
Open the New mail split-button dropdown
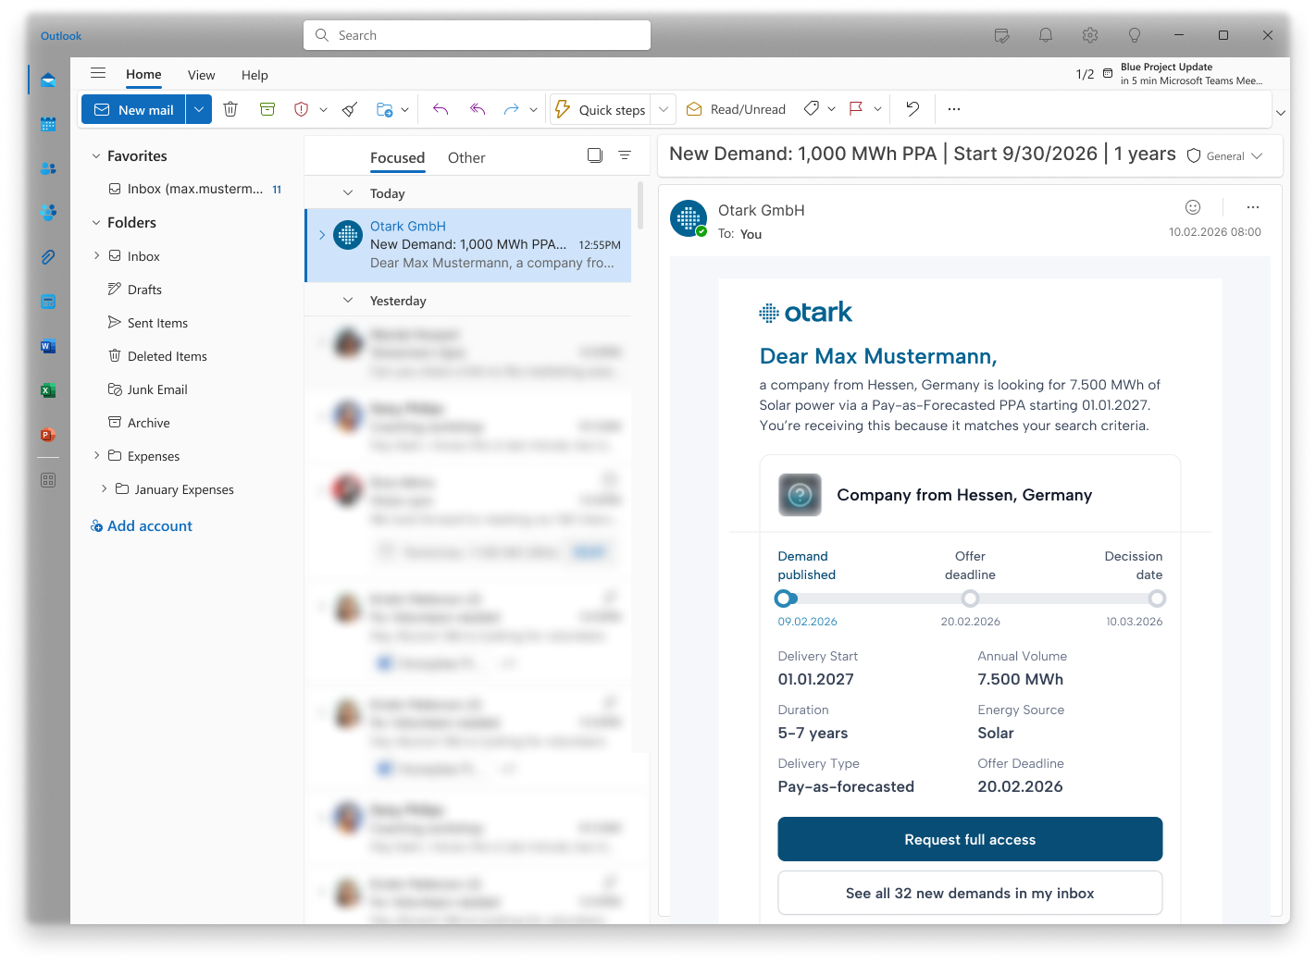point(198,109)
